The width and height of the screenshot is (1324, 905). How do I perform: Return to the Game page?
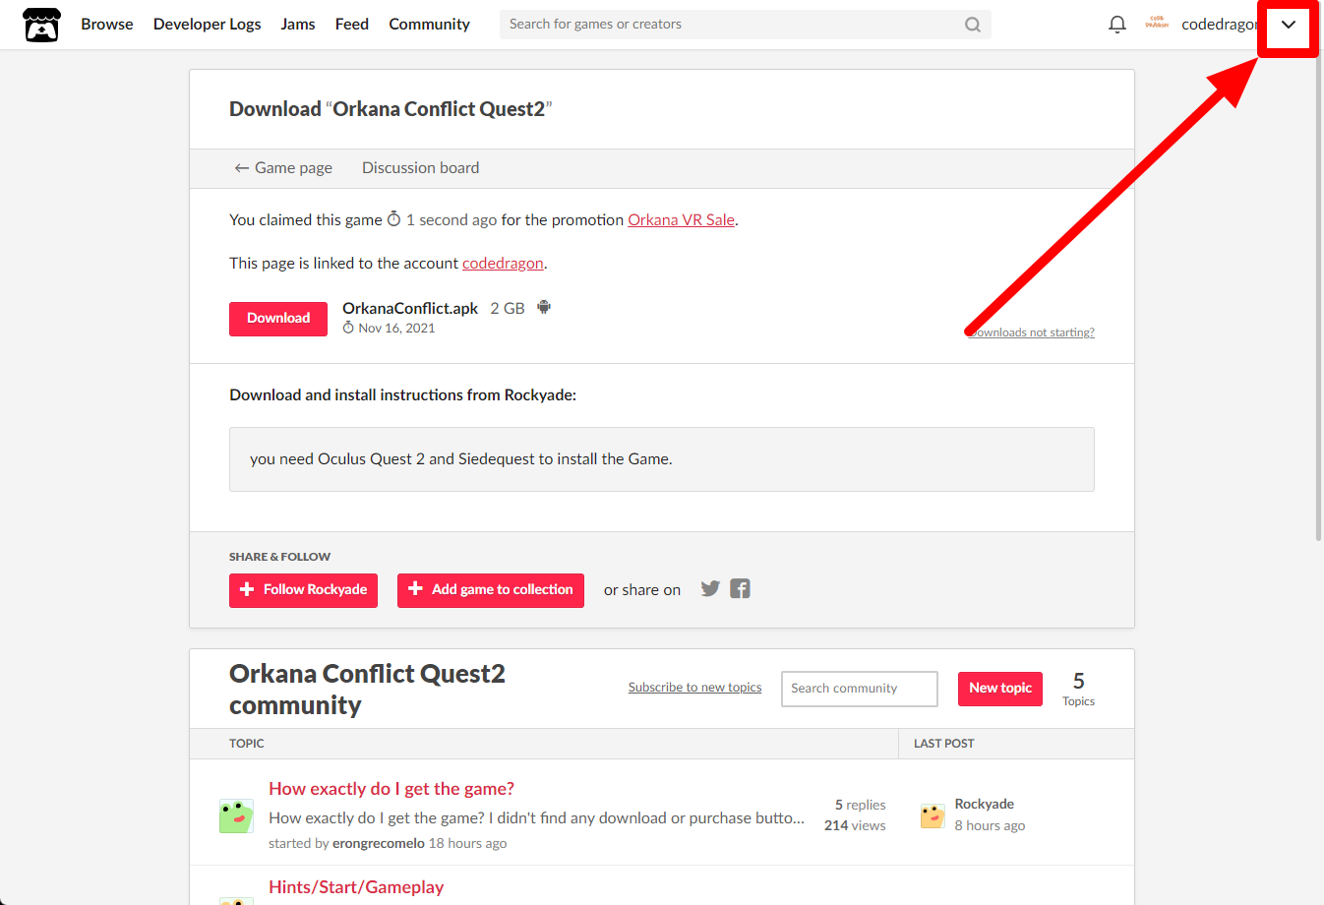[283, 167]
